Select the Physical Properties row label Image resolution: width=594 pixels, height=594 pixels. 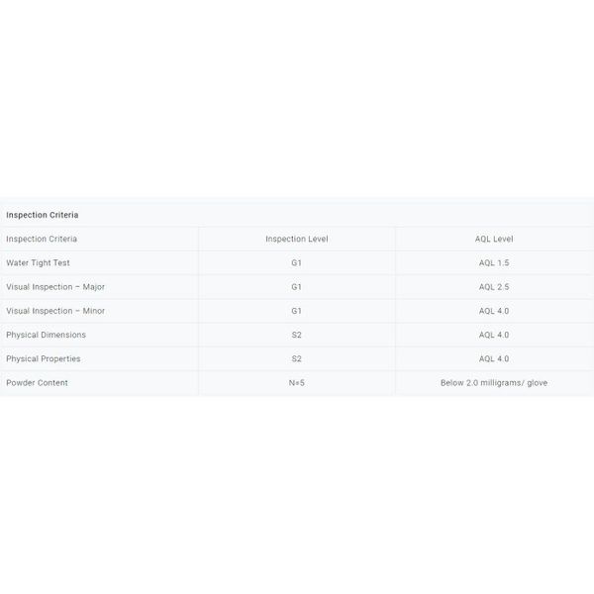44,358
